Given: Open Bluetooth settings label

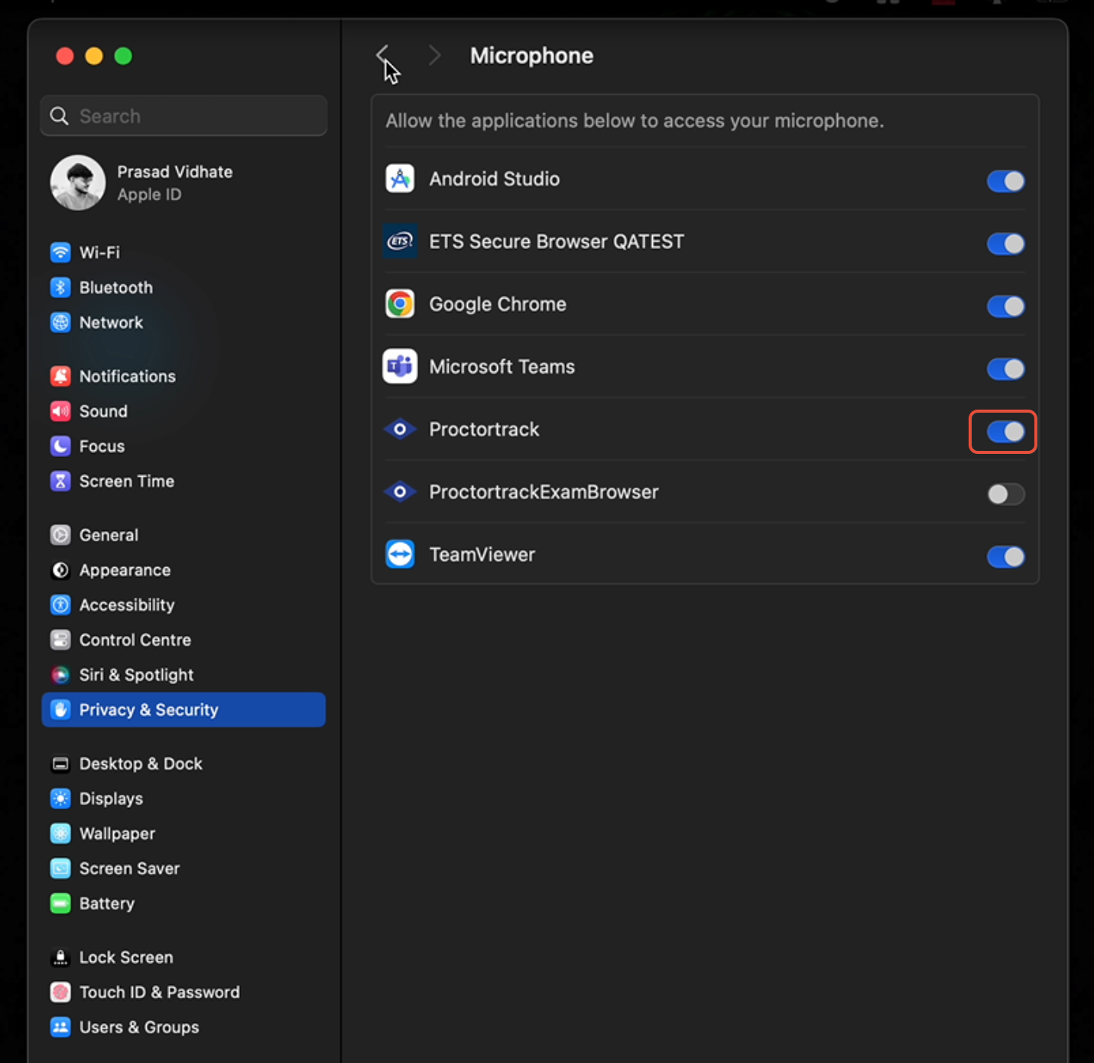Looking at the screenshot, I should (x=116, y=287).
